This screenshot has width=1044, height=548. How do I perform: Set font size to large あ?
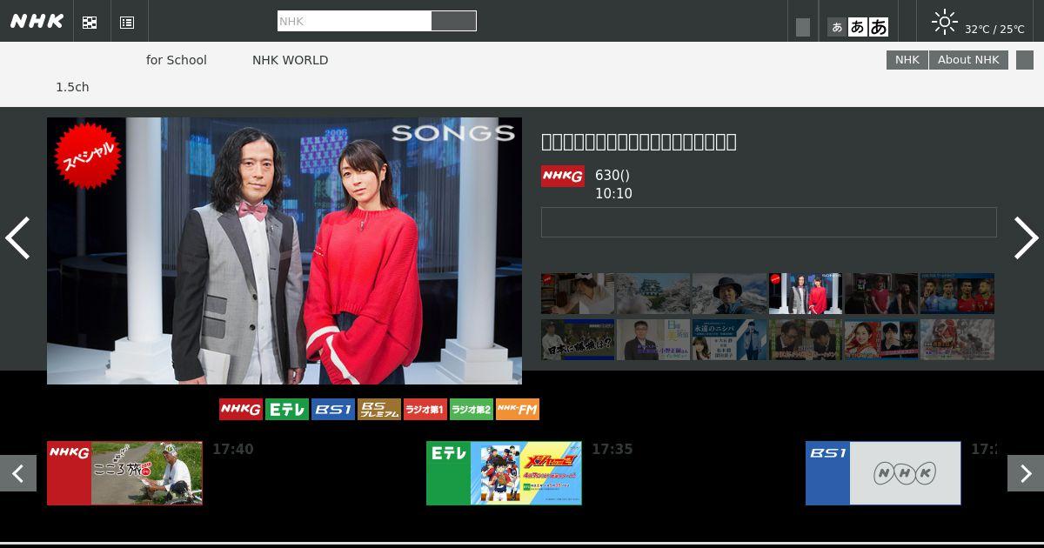(x=879, y=27)
